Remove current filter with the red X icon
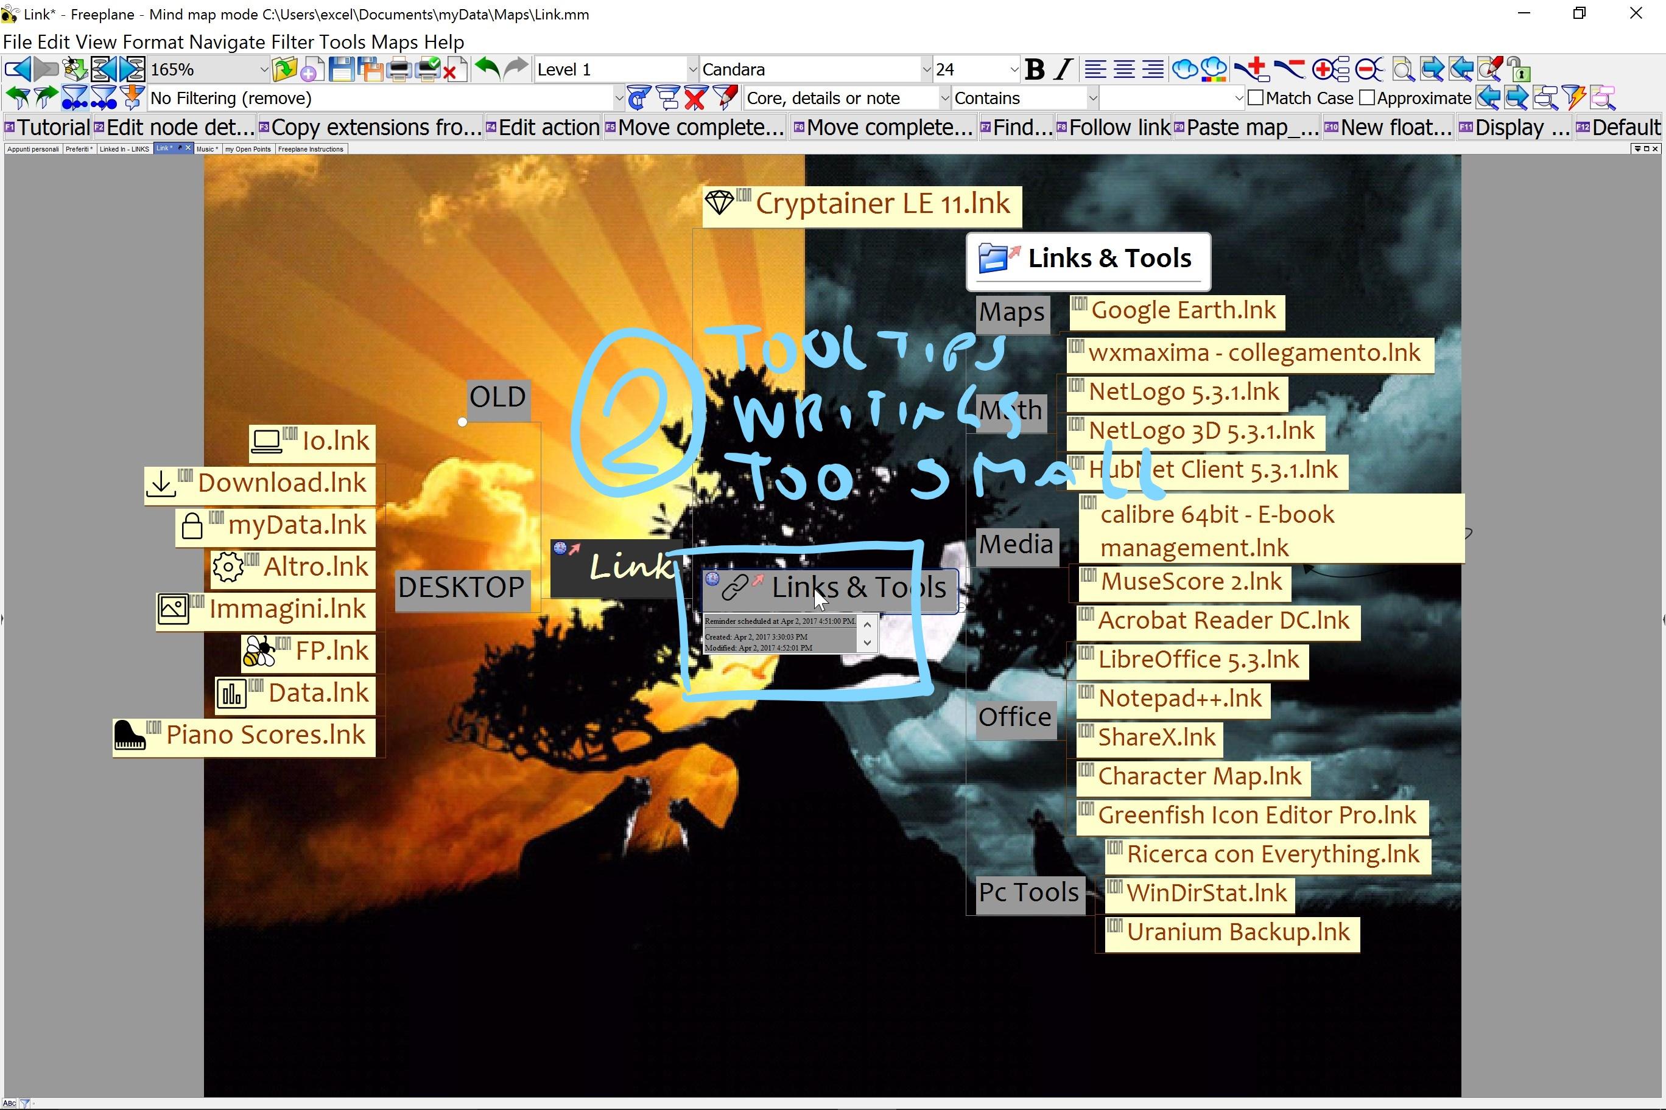This screenshot has width=1666, height=1110. 694,98
